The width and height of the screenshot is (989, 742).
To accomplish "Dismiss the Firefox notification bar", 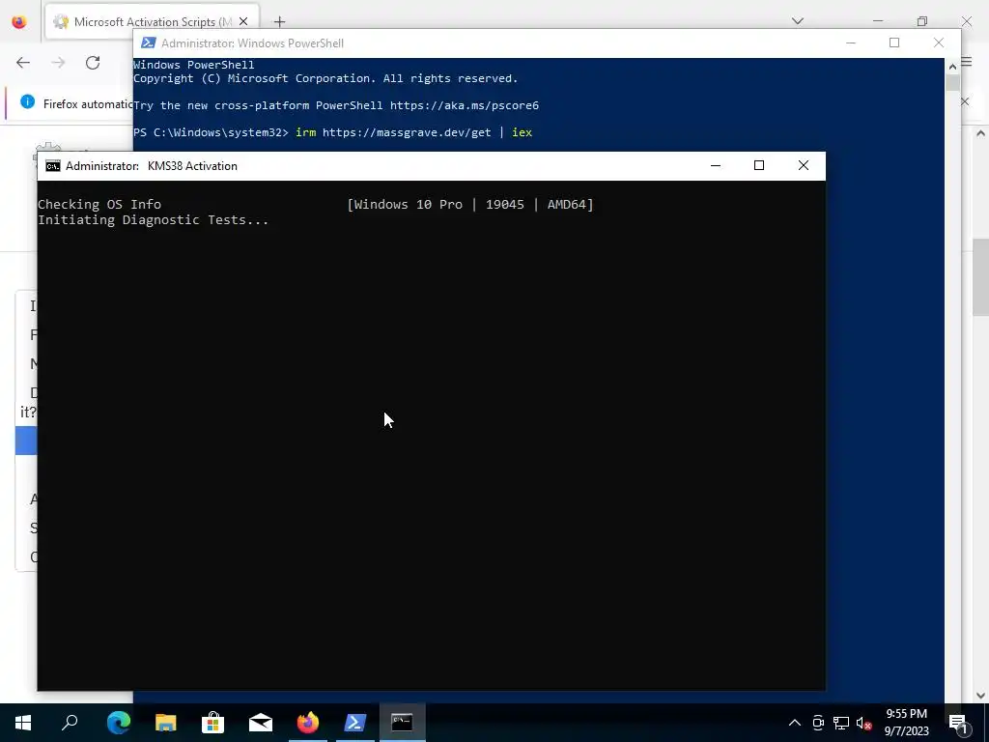I will 965,101.
